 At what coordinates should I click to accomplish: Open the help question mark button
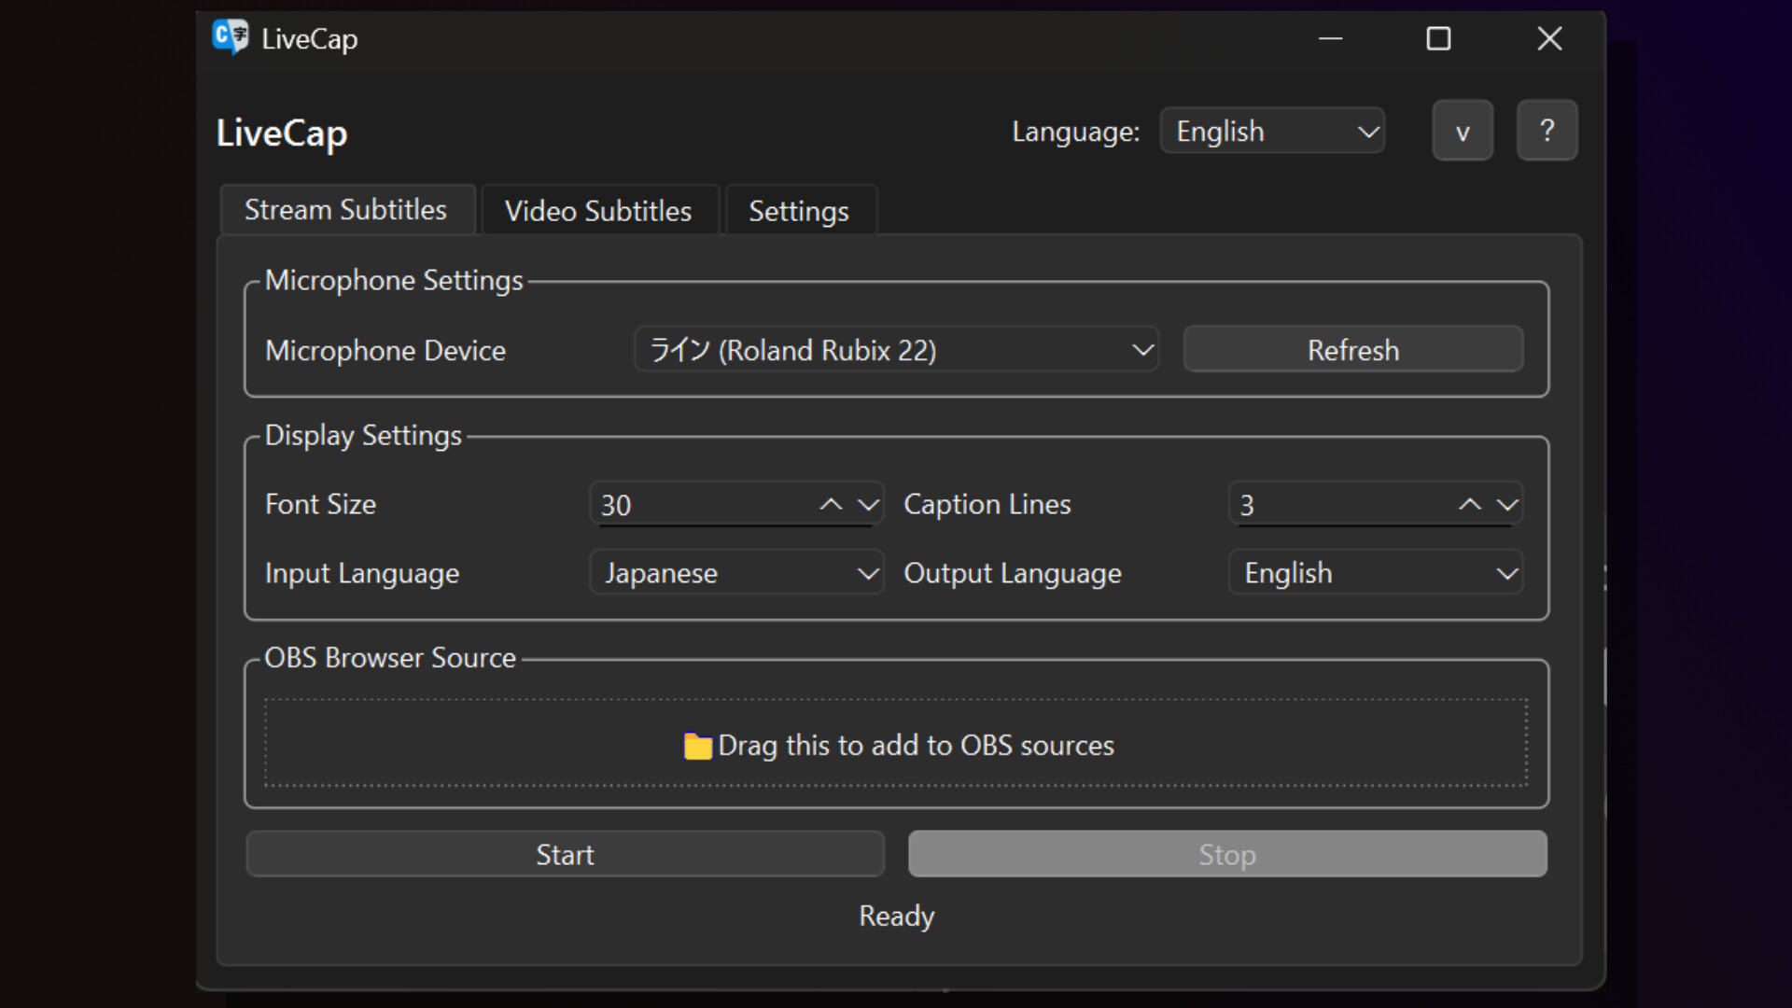(x=1547, y=131)
